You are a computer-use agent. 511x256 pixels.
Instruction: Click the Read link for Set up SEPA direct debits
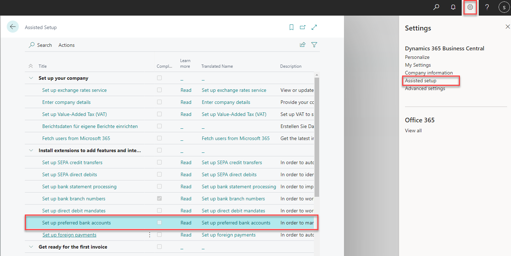tap(186, 174)
